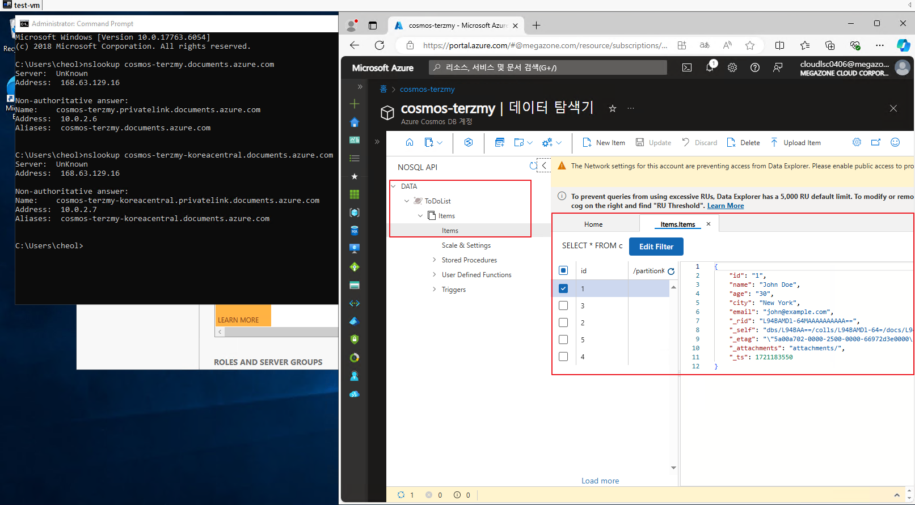Expand Stored Procedures node

[435, 260]
